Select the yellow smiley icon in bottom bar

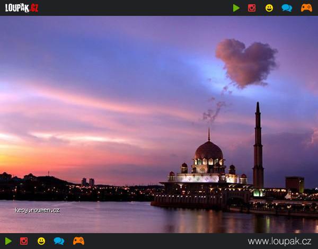(x=41, y=241)
